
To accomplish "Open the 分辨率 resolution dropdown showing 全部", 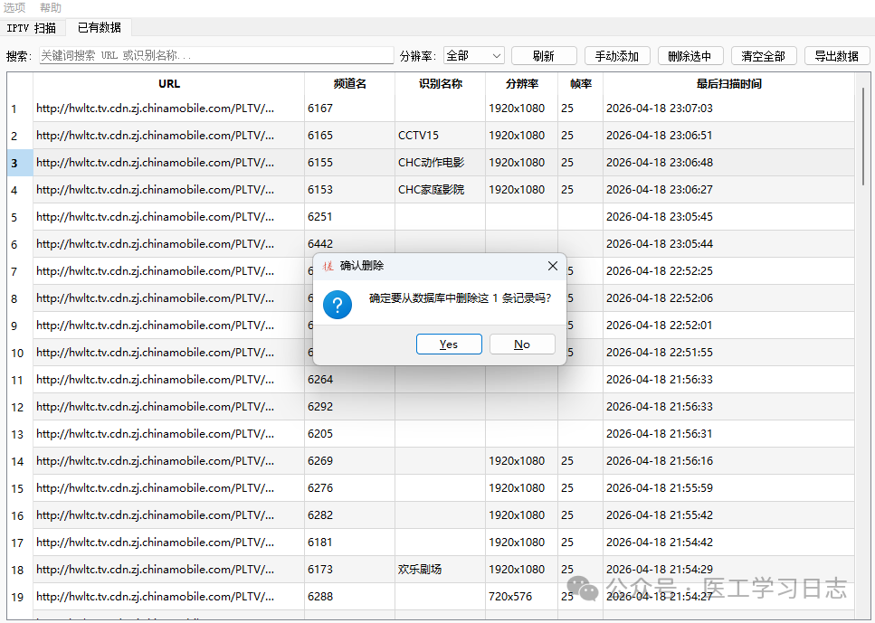I will pyautogui.click(x=472, y=55).
